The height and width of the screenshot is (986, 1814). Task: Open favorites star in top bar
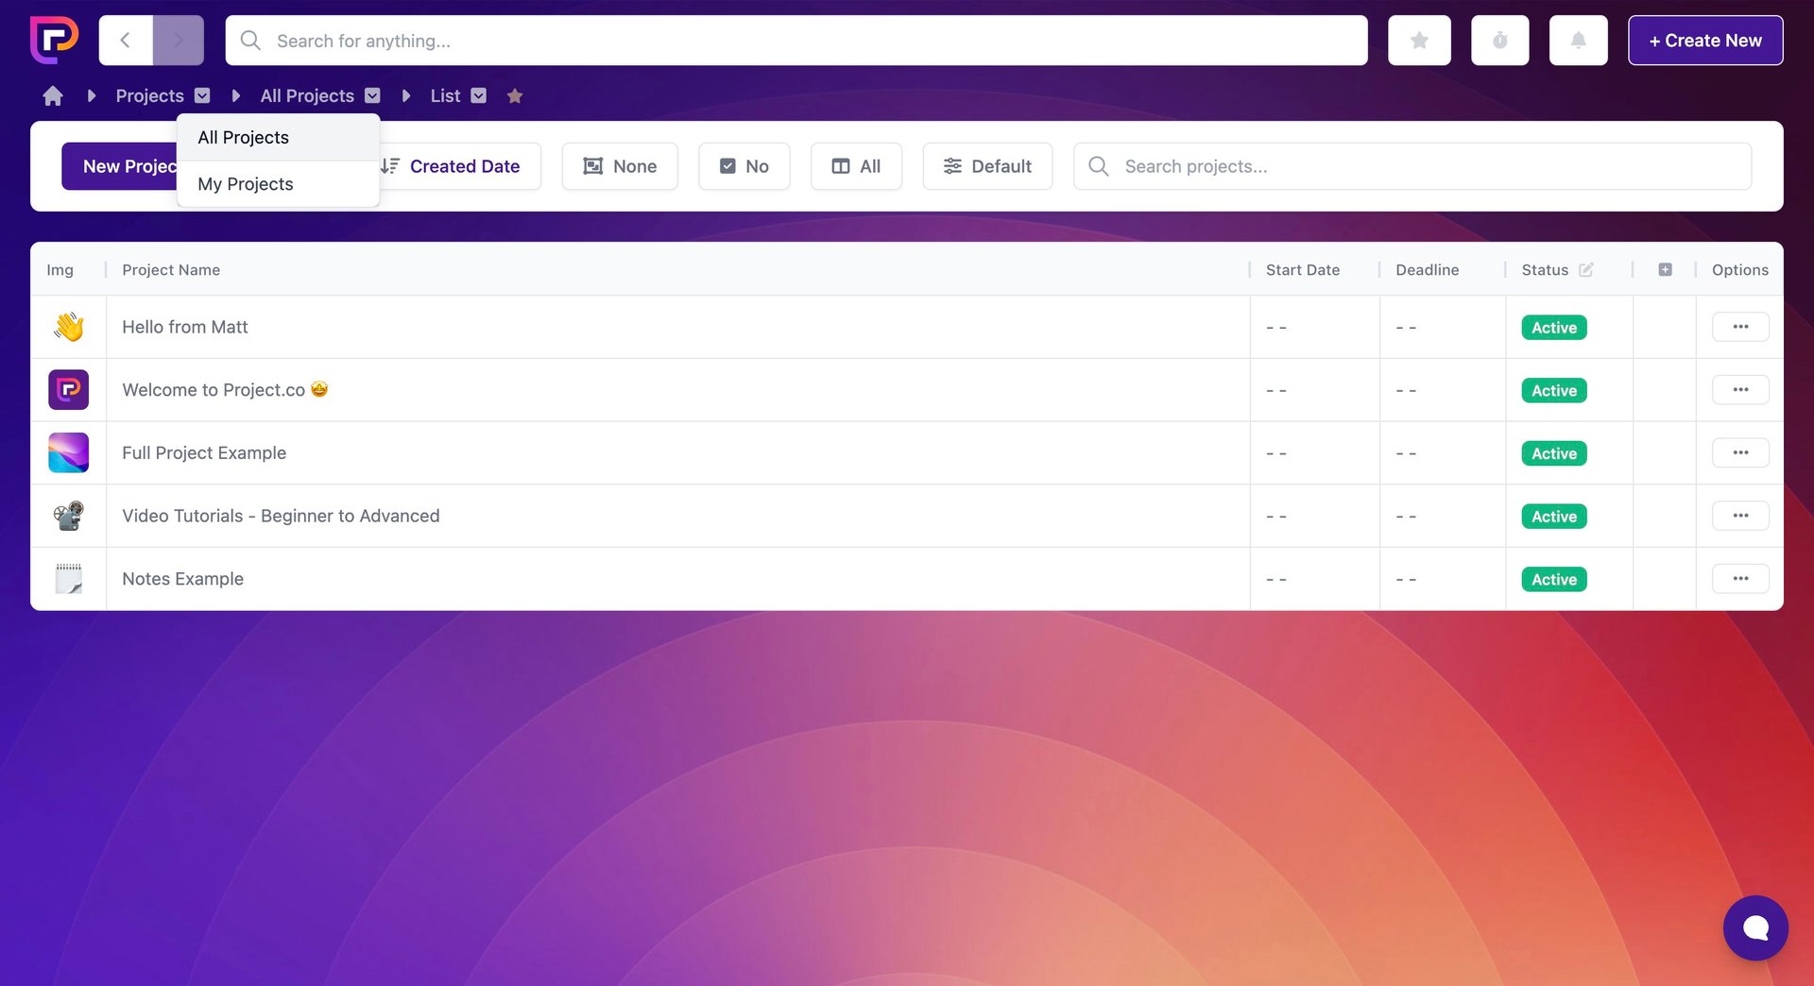click(1419, 41)
